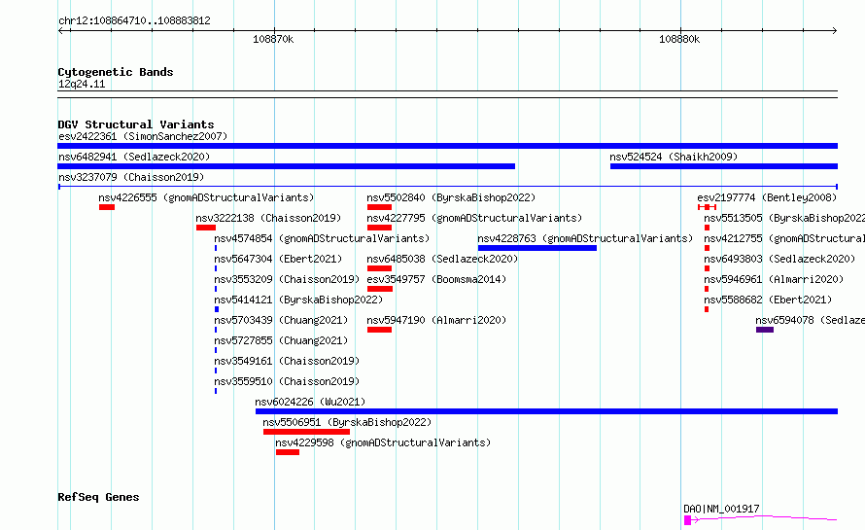
Task: Select the 12q24.11 cytogenetic band label
Action: pyautogui.click(x=82, y=84)
